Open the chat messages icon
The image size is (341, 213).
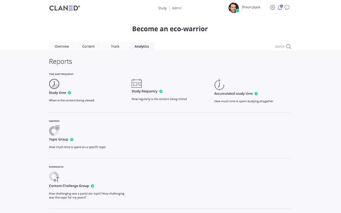point(287,8)
